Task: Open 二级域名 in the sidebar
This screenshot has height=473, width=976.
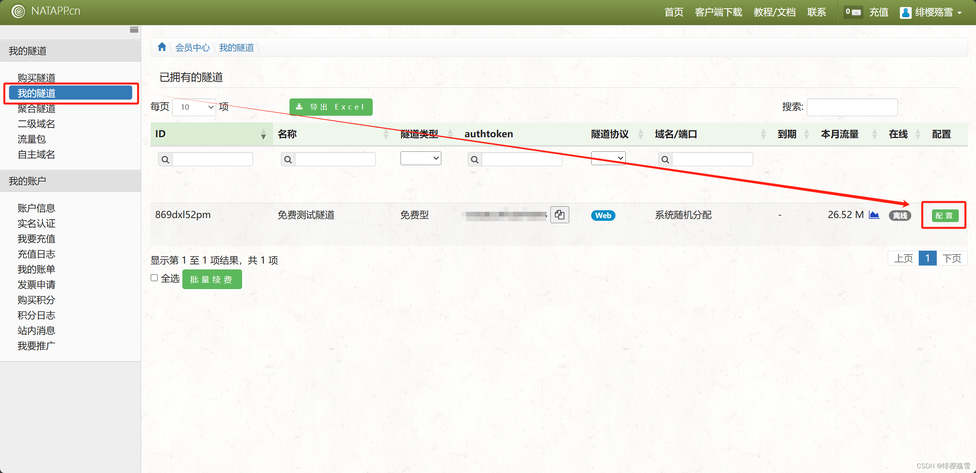Action: point(36,124)
